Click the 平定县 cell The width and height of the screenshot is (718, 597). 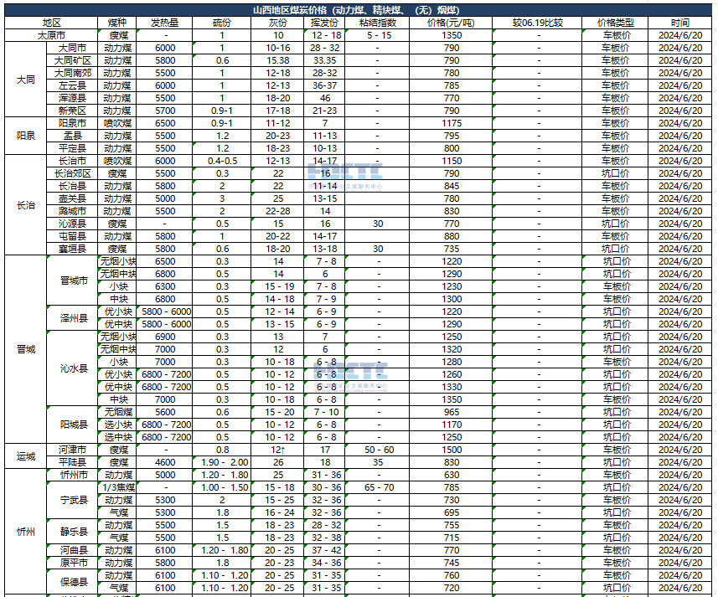click(72, 149)
